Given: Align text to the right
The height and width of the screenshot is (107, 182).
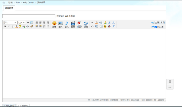Looking at the screenshot, I should [48, 23].
